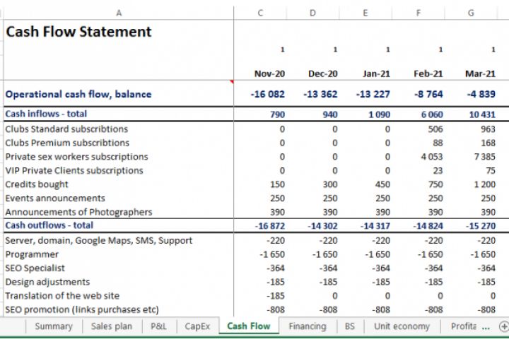Screen dimensions: 509x339
Task: Open the P&L sheet tab
Action: coord(159,326)
